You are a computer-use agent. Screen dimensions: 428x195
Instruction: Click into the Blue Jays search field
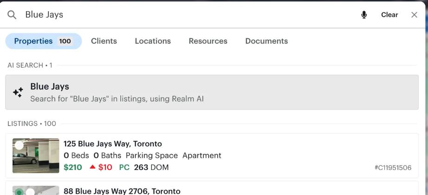[x=186, y=15]
